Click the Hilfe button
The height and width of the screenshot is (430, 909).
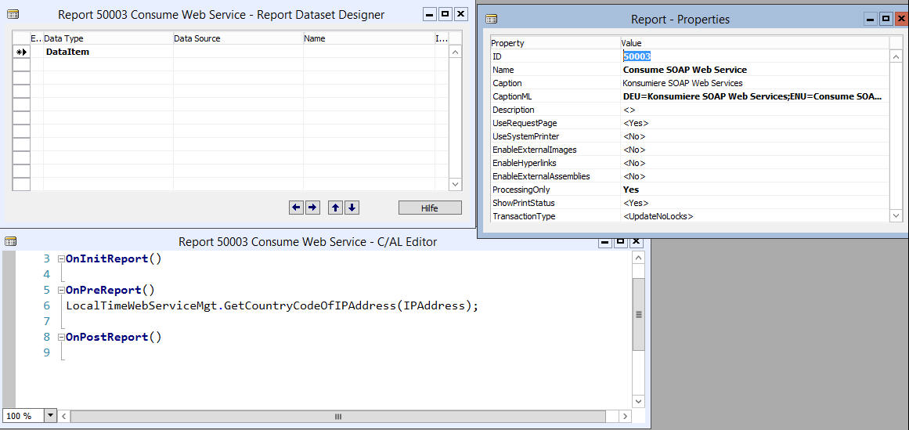pos(430,208)
